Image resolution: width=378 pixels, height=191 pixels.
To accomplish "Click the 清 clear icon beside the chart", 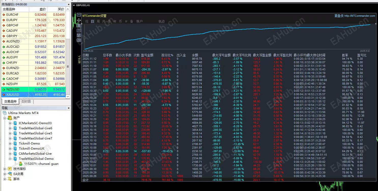I will click(x=79, y=26).
